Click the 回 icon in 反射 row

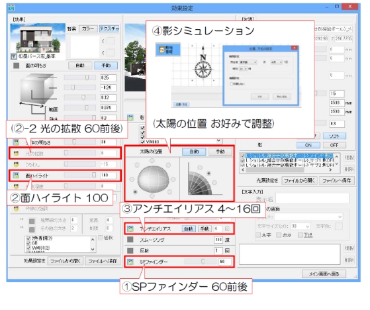pyautogui.click(x=227, y=250)
